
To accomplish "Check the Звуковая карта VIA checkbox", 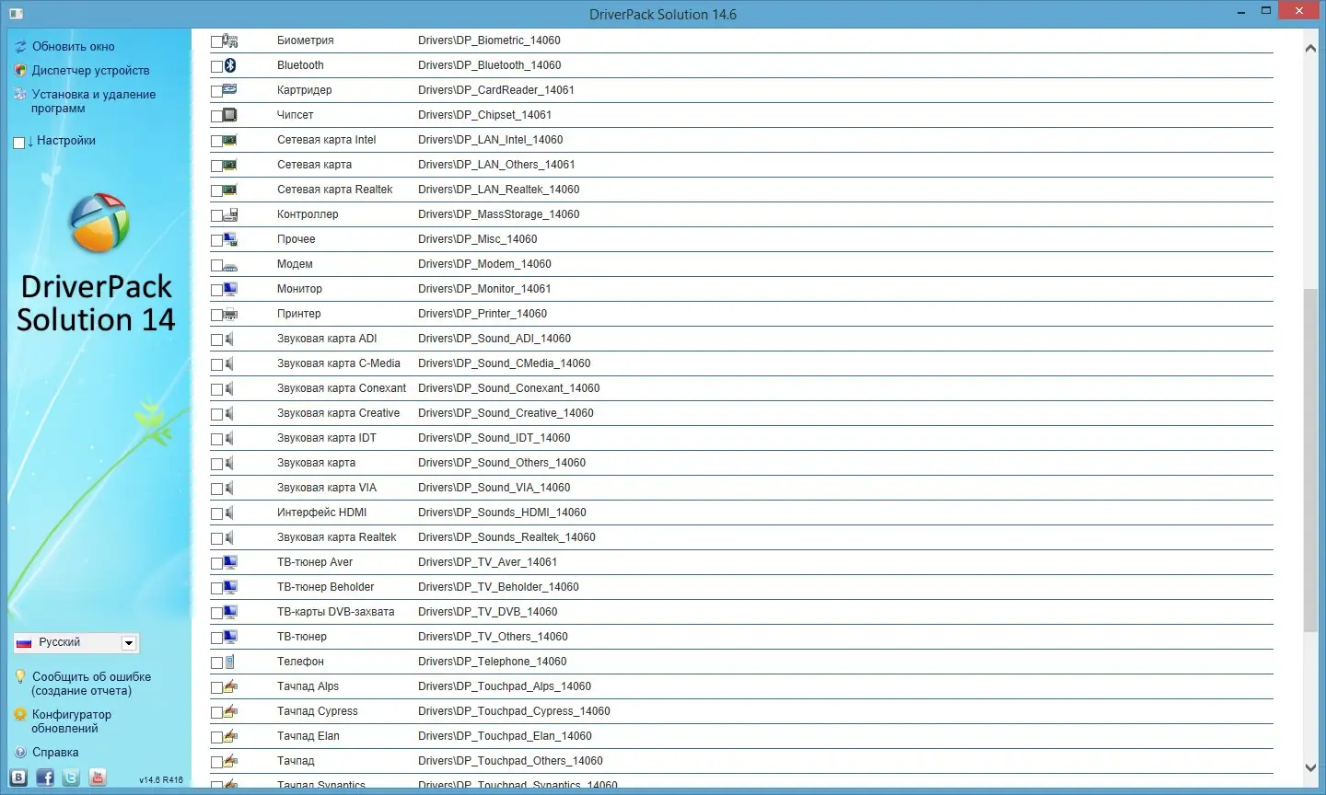I will click(x=216, y=489).
